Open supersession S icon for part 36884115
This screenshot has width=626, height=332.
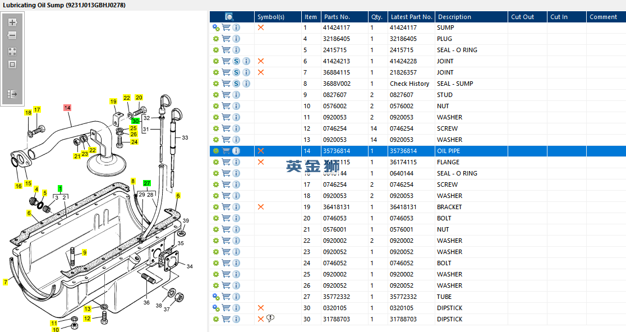(x=236, y=72)
